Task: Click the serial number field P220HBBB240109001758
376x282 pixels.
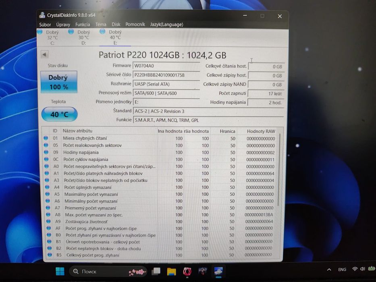Action: click(x=166, y=75)
